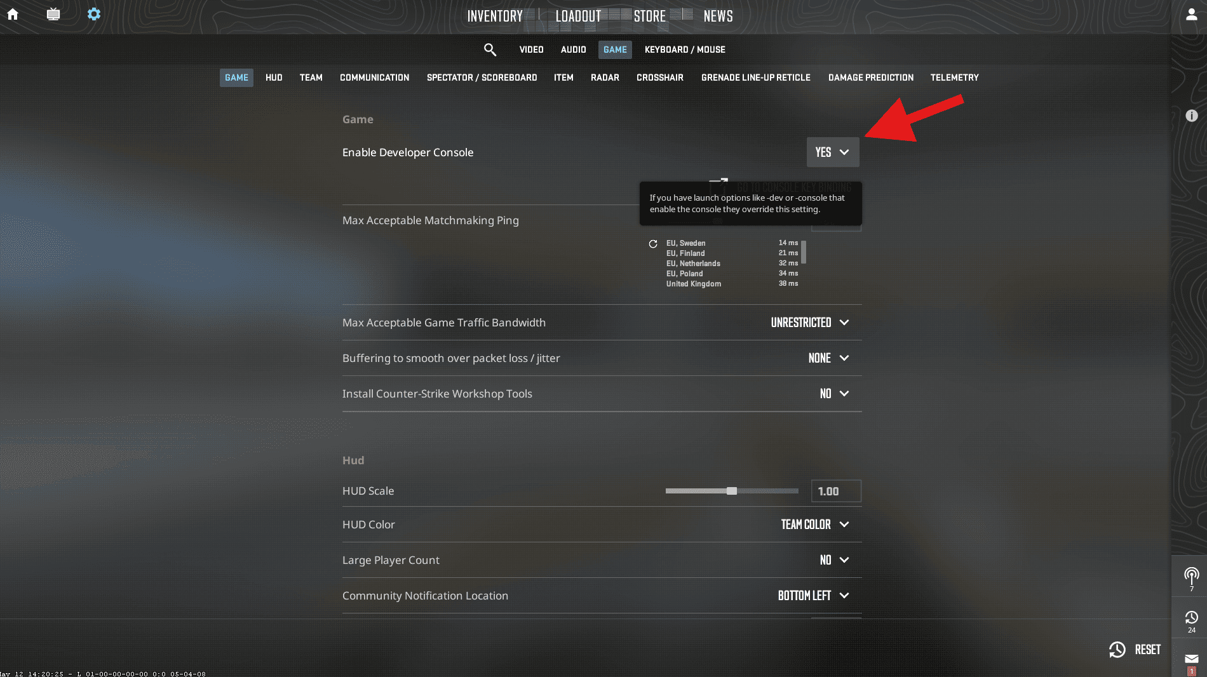This screenshot has height=677, width=1207.
Task: Open match history via clock icon showing 24
Action: click(x=1190, y=617)
